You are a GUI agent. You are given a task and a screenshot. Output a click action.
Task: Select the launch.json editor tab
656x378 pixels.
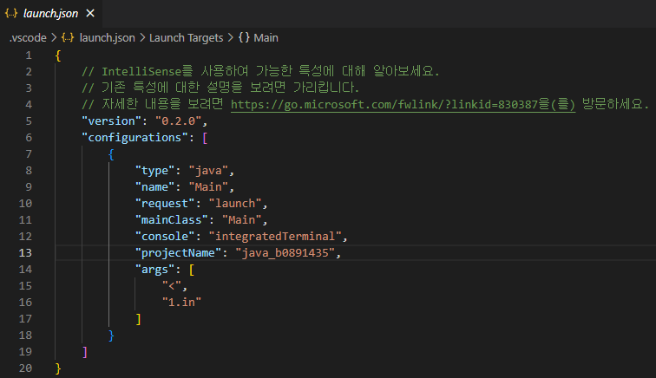click(50, 13)
